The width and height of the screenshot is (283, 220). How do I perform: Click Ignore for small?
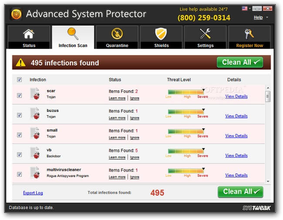coord(135,138)
